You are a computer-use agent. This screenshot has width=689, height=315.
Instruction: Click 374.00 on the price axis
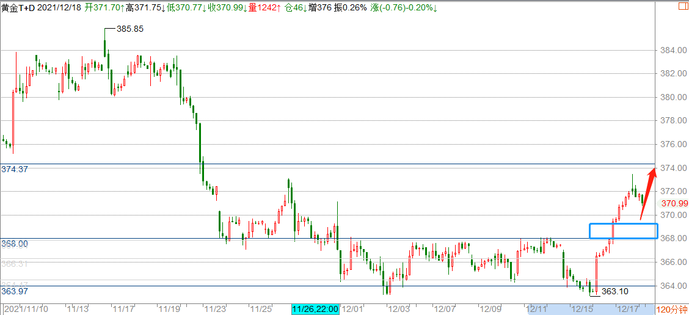pyautogui.click(x=674, y=168)
